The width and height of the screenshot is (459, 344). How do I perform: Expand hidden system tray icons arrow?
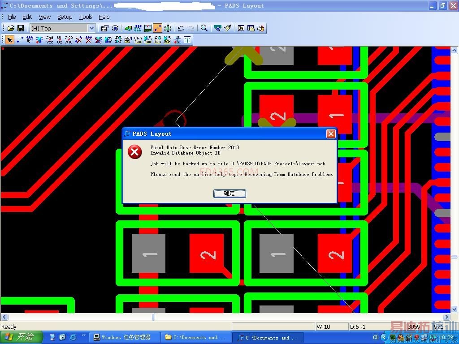click(x=384, y=338)
